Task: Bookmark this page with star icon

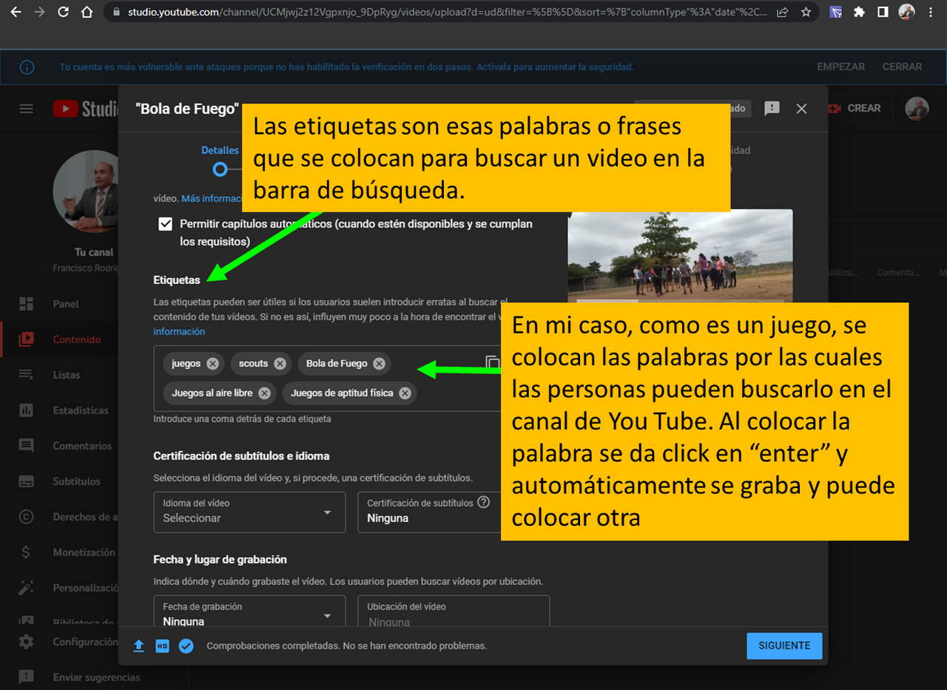Action: (806, 12)
